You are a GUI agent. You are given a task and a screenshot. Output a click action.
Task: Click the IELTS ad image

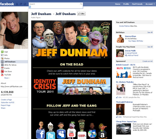[124, 73]
